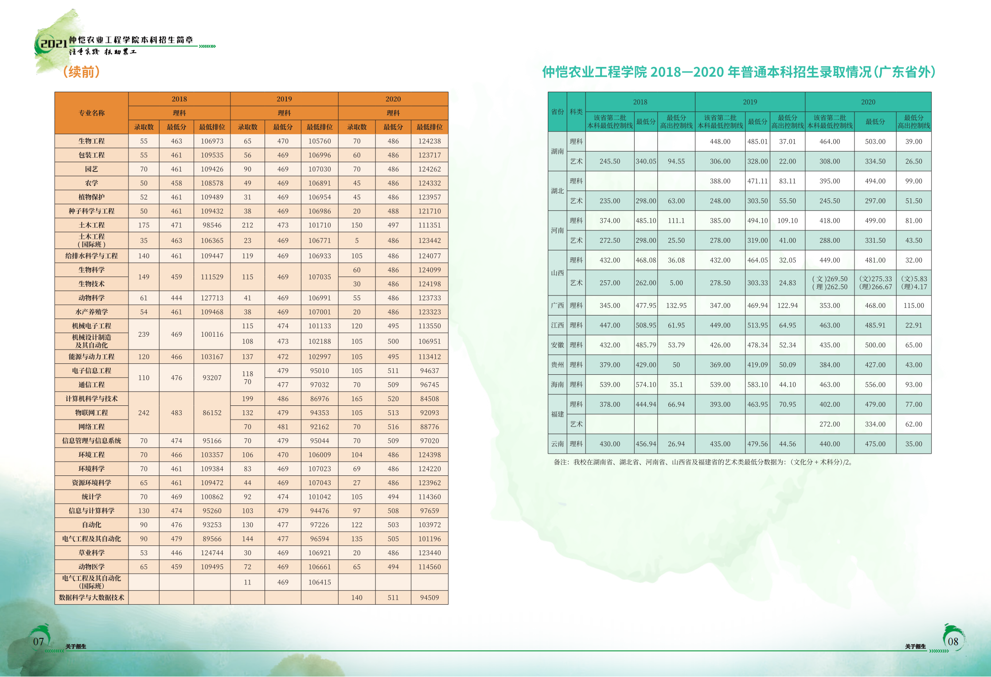Click the 数据科学与大数据技术 row label
The height and width of the screenshot is (677, 991).
click(91, 597)
